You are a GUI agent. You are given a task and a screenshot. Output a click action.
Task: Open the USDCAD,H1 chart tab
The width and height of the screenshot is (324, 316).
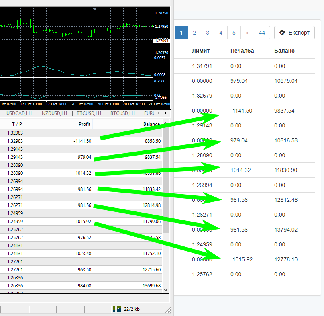[19, 113]
